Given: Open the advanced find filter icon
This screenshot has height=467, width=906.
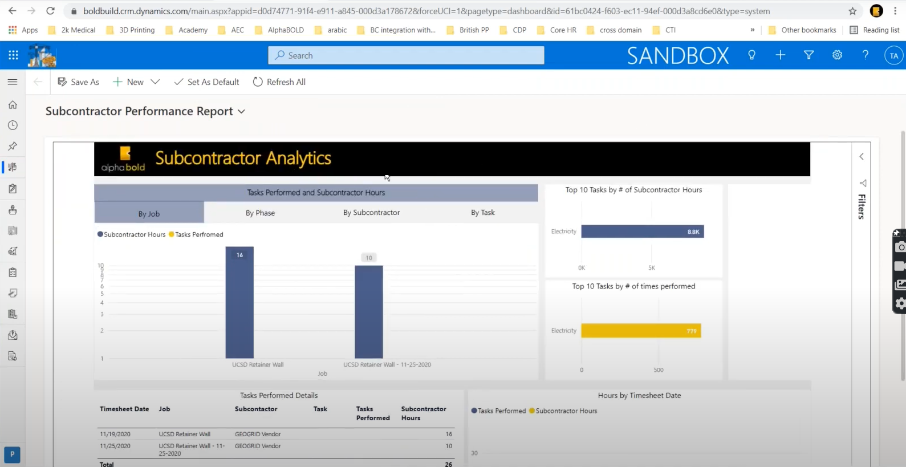Looking at the screenshot, I should pos(809,55).
